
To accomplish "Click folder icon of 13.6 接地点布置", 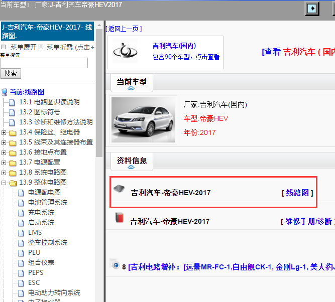I will 13,153.
